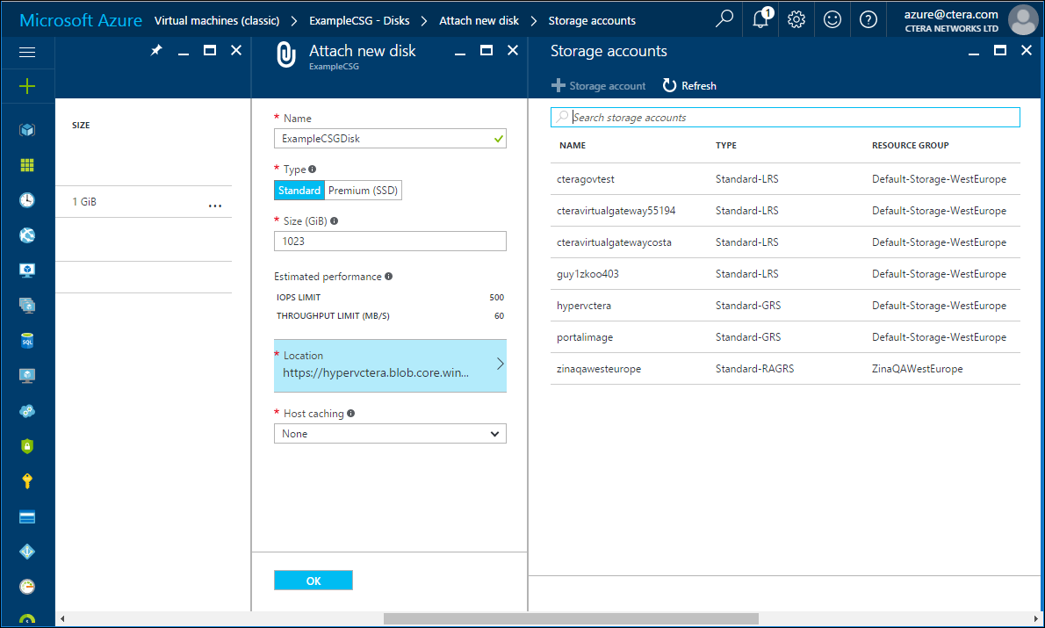Click Standard-GRS in the portalimage row
The image size is (1045, 628).
tap(748, 336)
